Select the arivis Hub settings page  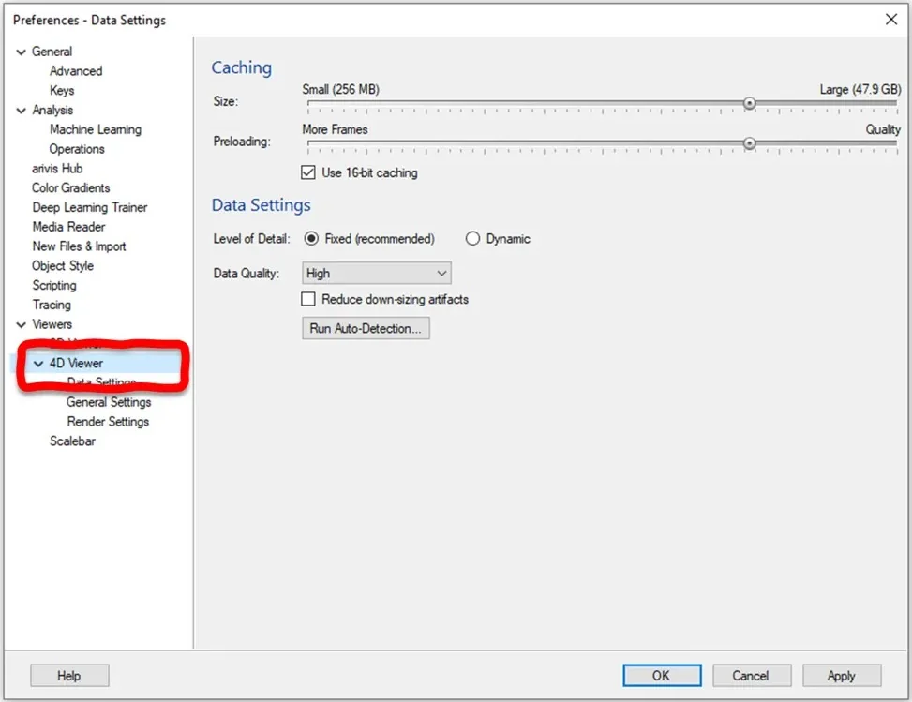coord(58,168)
